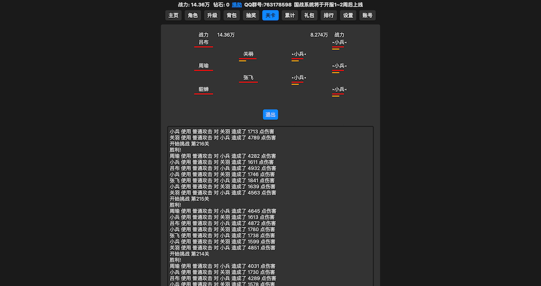Select hero 关羽 in the formation
The width and height of the screenshot is (541, 286).
click(x=248, y=54)
